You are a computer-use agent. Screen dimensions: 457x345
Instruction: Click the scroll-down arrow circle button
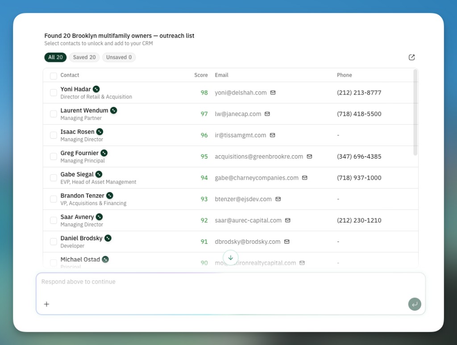pos(231,258)
